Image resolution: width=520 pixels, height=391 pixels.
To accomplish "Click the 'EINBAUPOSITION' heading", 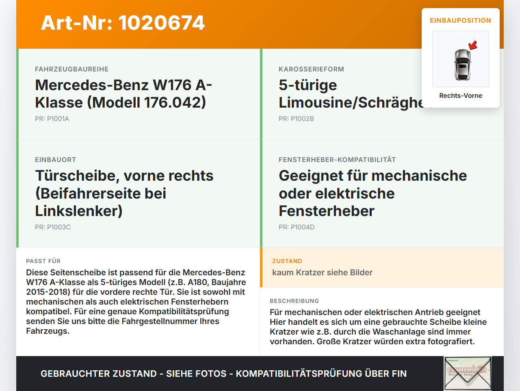I will (461, 20).
